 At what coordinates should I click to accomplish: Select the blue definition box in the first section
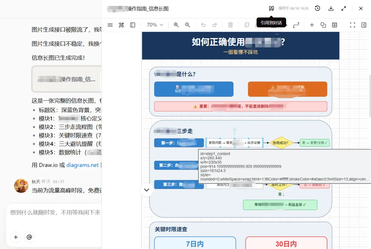(194, 89)
